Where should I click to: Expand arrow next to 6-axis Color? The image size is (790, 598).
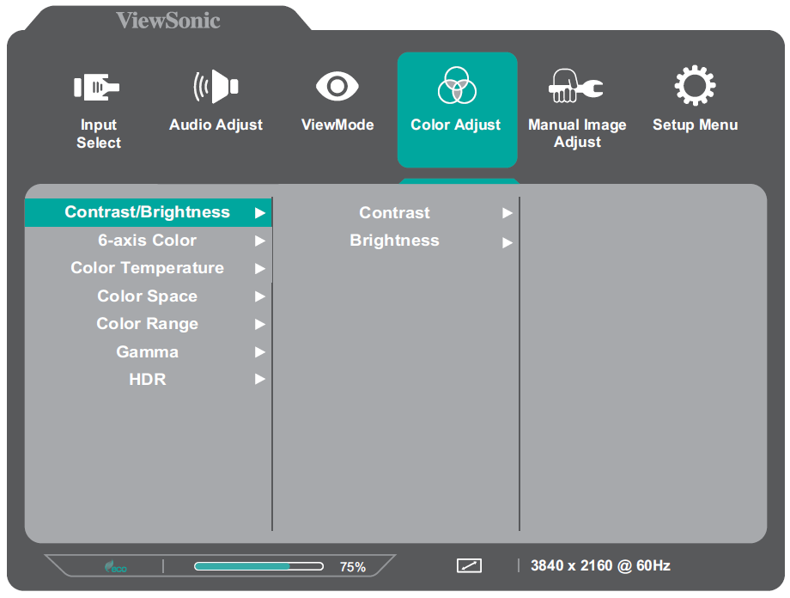260,241
